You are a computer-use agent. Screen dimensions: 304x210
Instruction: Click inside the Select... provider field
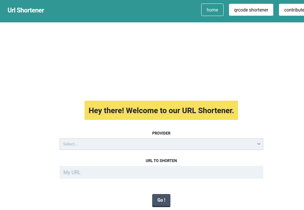(x=128, y=144)
